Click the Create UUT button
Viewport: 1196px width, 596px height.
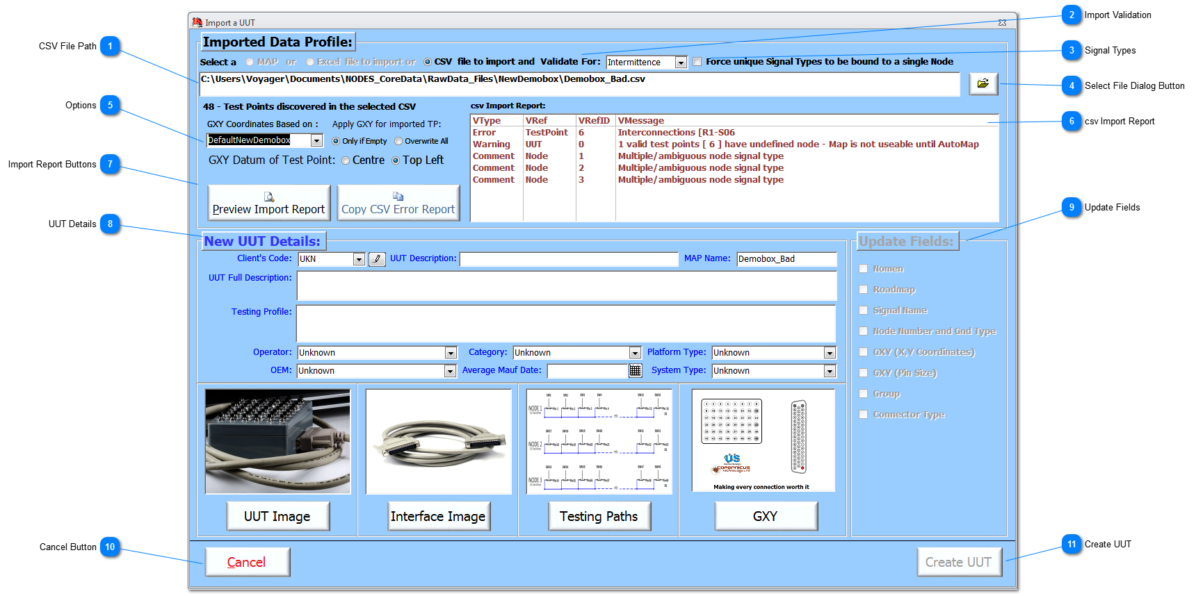click(x=959, y=562)
